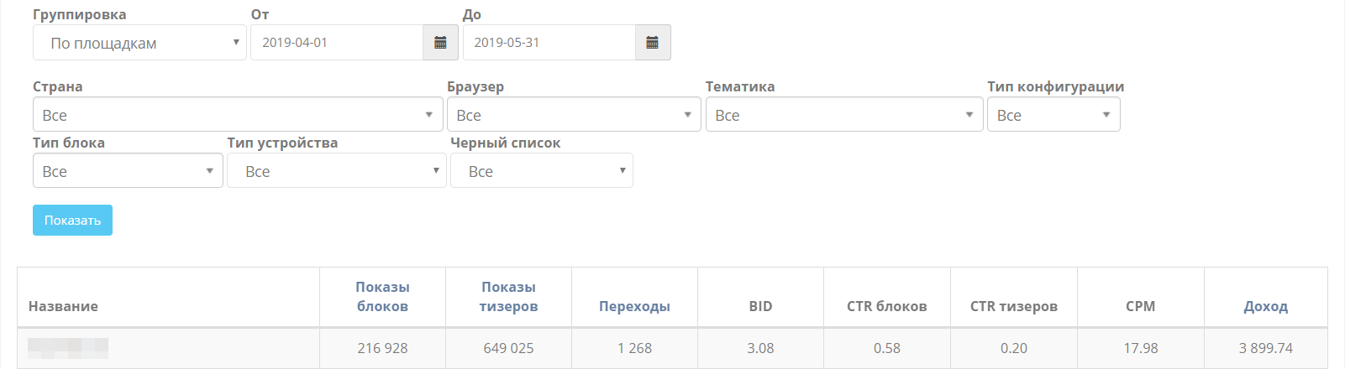Sort table by Переходы column
Screen dimensions: 1345x369
(x=634, y=306)
